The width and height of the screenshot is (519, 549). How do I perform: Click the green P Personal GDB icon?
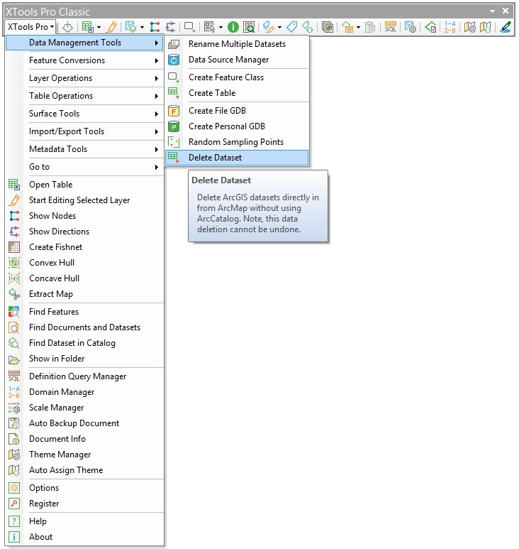(174, 126)
